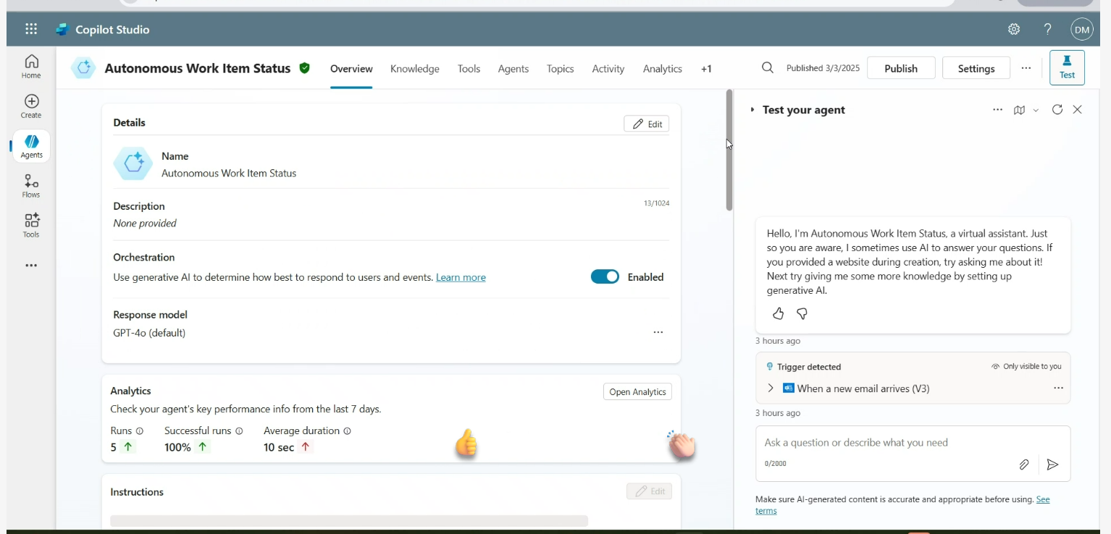Image resolution: width=1111 pixels, height=534 pixels.
Task: Open the Learn more link
Action: (x=461, y=277)
